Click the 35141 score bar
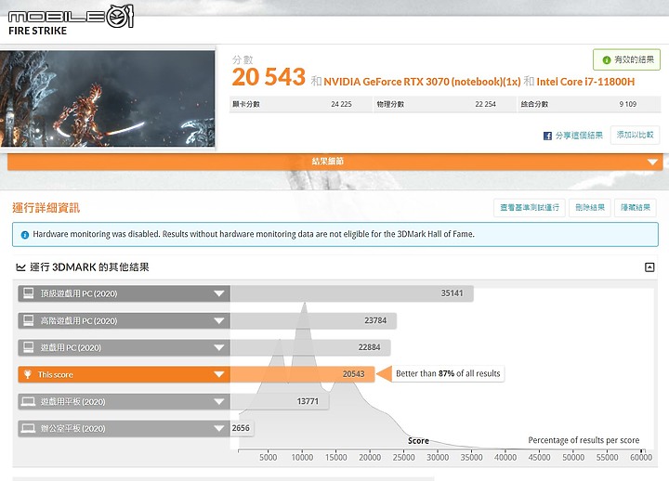The image size is (669, 481). point(351,293)
